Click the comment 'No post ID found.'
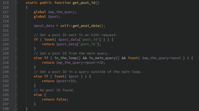The height and width of the screenshot is (111, 199). point(54,90)
